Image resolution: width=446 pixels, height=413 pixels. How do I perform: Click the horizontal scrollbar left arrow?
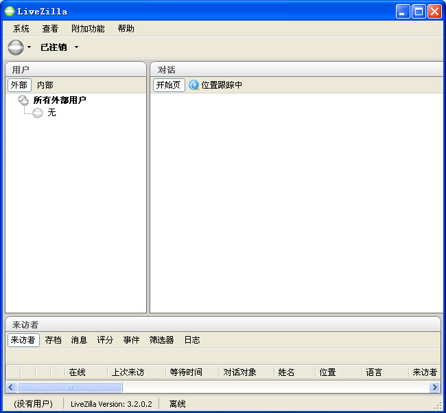(x=11, y=387)
